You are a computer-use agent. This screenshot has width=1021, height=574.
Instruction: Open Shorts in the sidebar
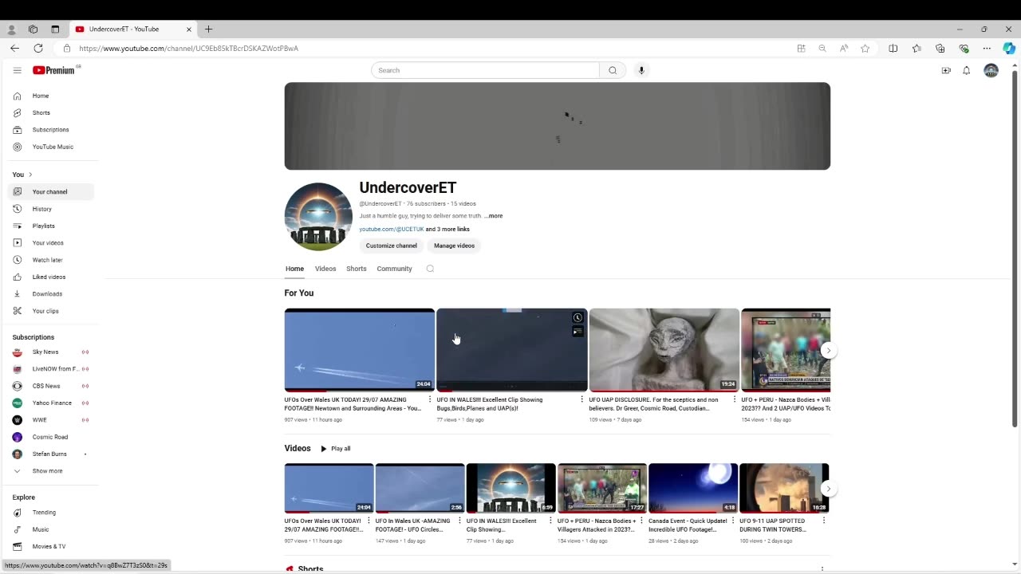(x=51, y=112)
